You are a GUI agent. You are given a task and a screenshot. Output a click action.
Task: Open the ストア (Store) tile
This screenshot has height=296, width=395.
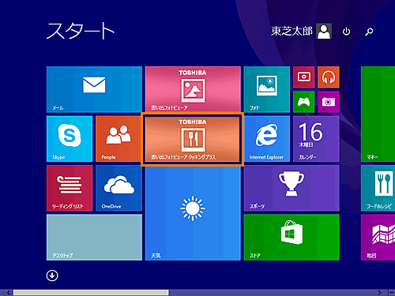292,238
